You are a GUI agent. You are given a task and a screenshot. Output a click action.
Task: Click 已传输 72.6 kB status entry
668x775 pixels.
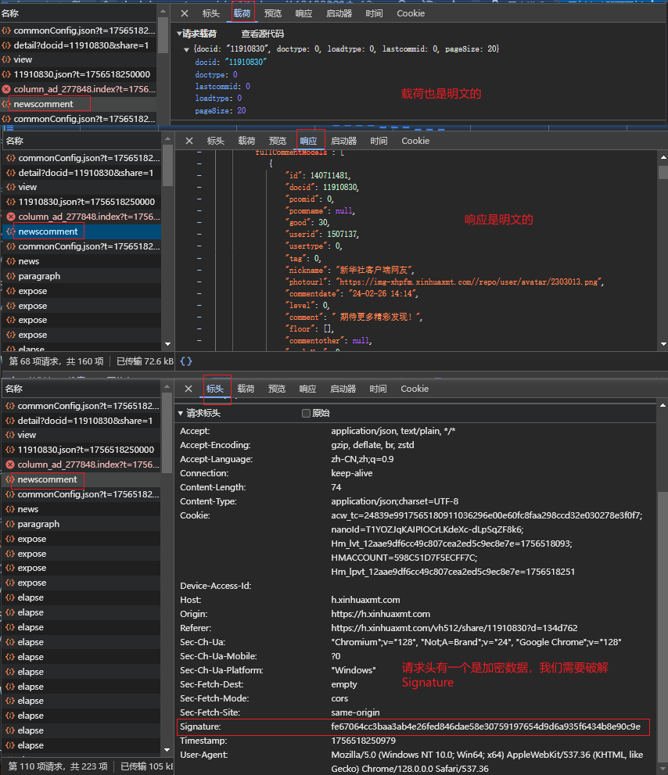[x=145, y=361]
